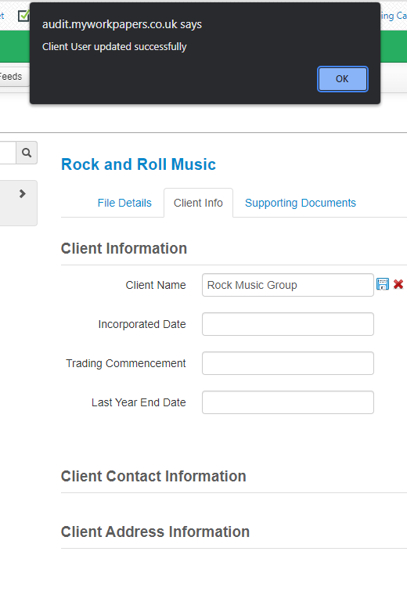
Task: Click the Last Year End Date field
Action: point(288,402)
